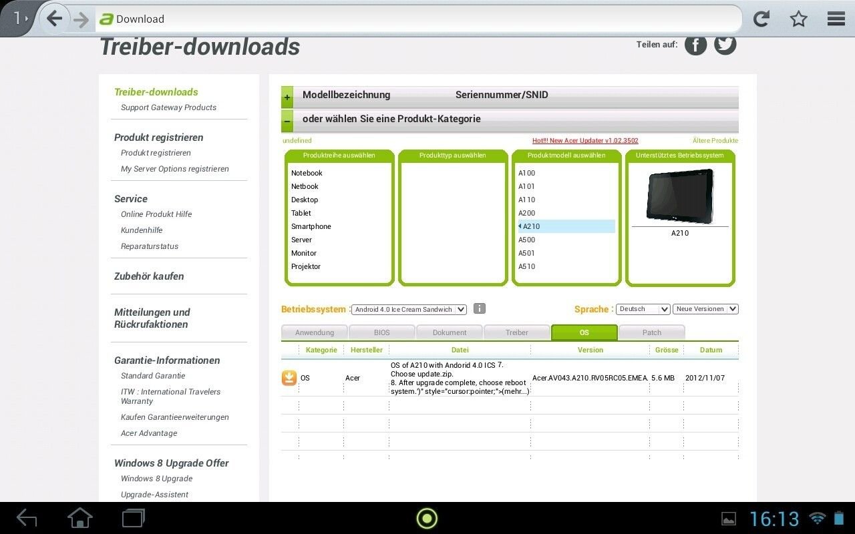Select Projektor in product series list
Screen dimensions: 855x534
(x=306, y=266)
